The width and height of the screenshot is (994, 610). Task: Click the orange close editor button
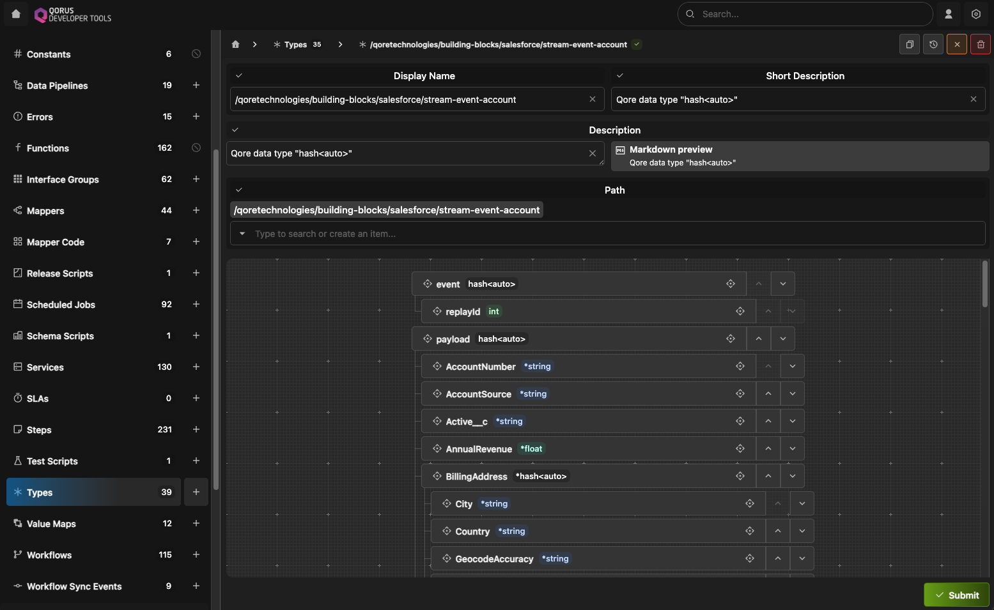point(957,45)
